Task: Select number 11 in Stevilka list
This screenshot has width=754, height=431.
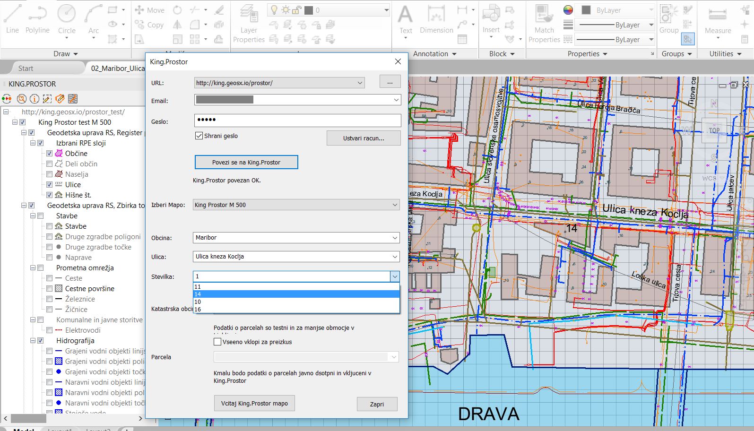Action: 296,286
